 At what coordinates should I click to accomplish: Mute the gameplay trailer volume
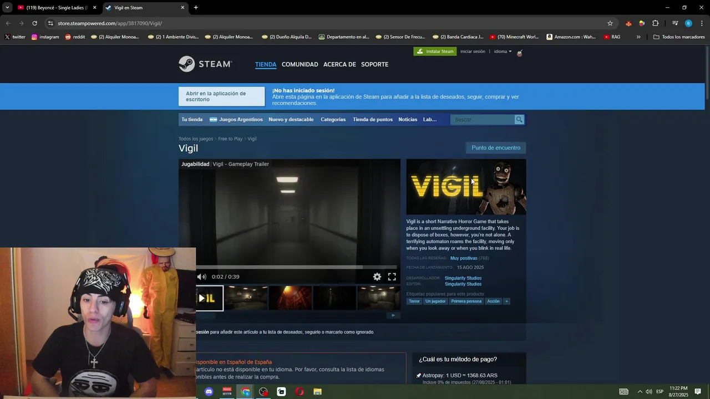[202, 277]
